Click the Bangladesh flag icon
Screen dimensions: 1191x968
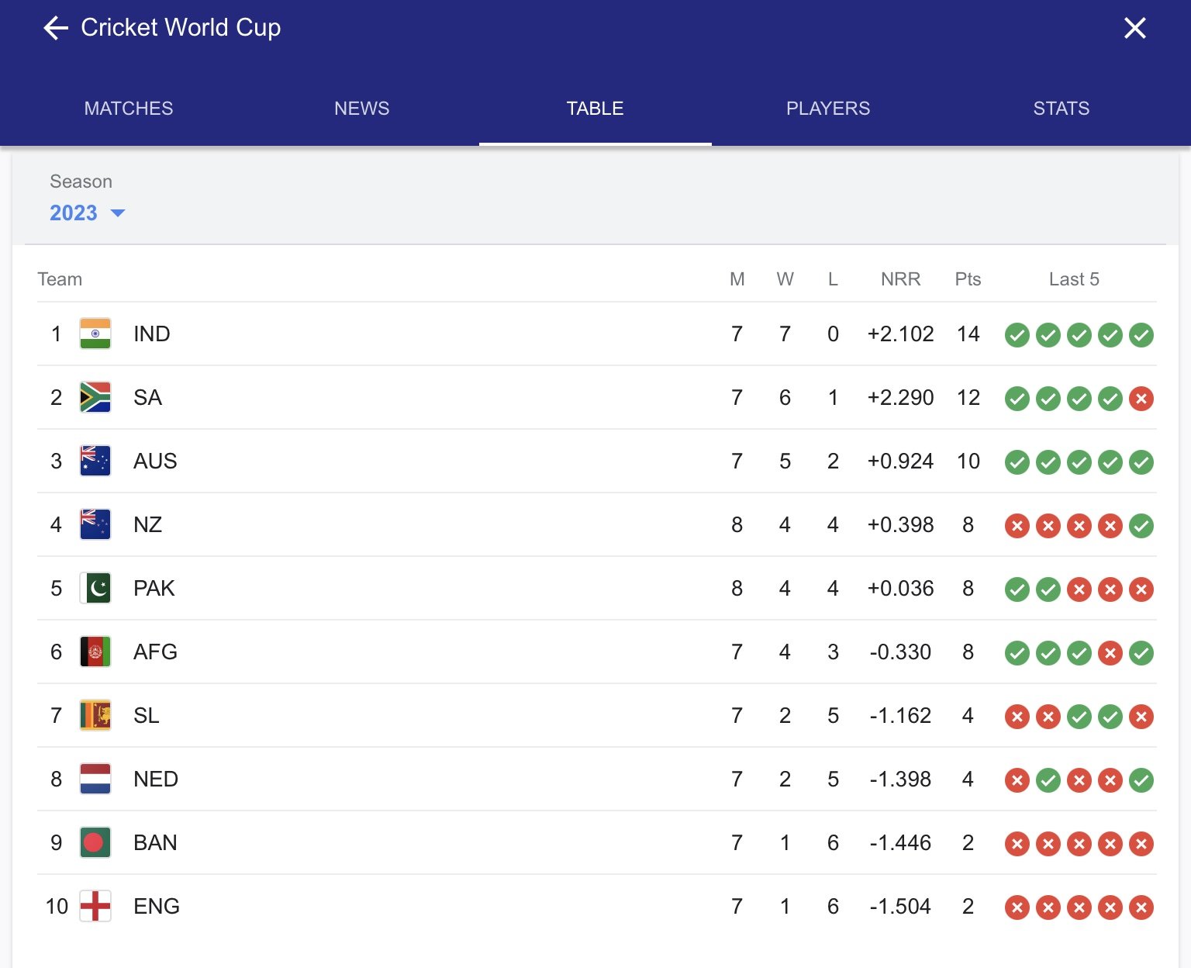(95, 842)
